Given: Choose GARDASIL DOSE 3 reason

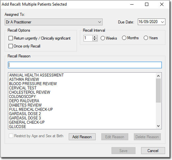Looking at the screenshot, I should coord(25,118).
